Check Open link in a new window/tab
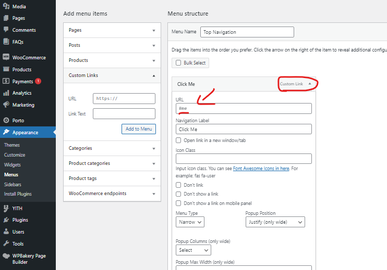The height and width of the screenshot is (270, 387). point(178,140)
